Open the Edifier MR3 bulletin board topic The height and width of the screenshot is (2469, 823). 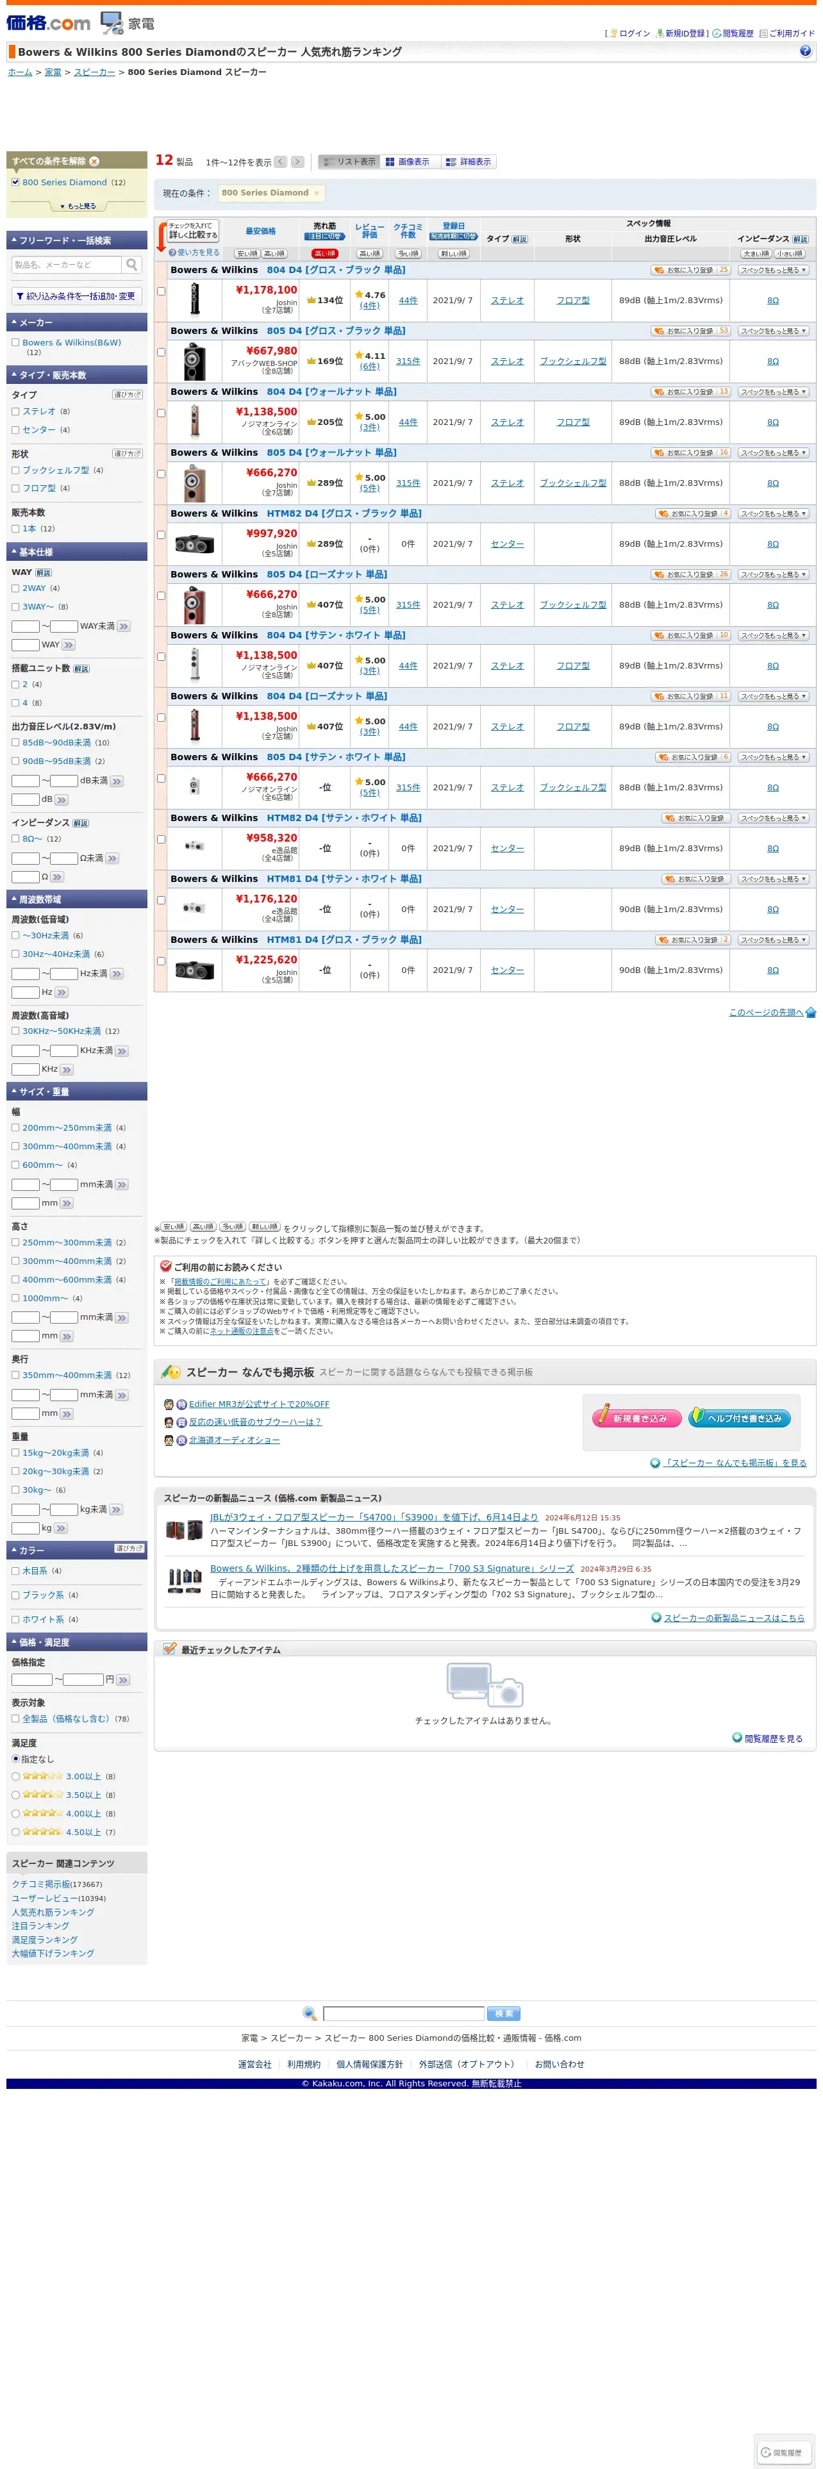click(x=259, y=1404)
